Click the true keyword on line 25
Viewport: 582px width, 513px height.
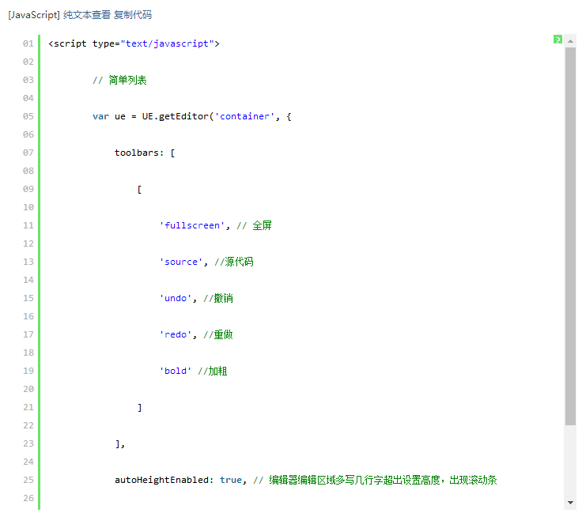pos(230,480)
